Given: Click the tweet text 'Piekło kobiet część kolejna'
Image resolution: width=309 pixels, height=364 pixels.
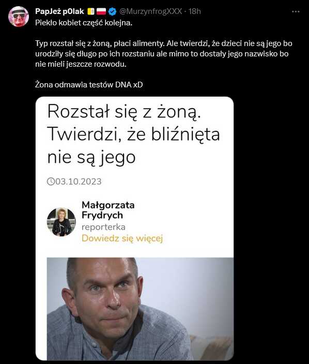Looking at the screenshot, I should tap(84, 23).
